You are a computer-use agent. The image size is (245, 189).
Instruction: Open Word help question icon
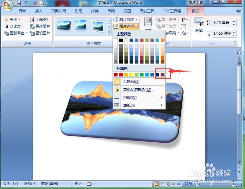pos(239,11)
